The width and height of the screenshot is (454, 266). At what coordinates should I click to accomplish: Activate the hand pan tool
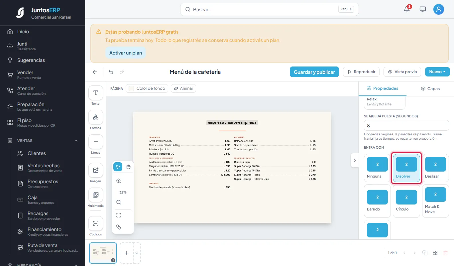128,167
